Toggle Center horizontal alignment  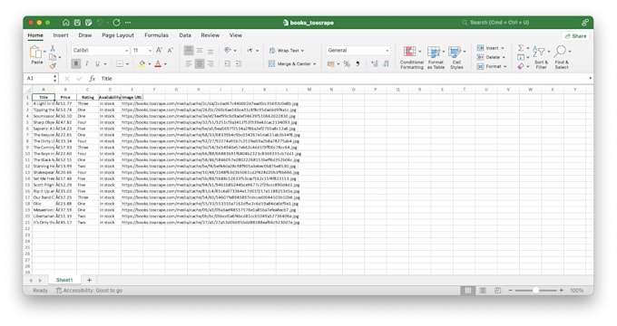[200, 63]
